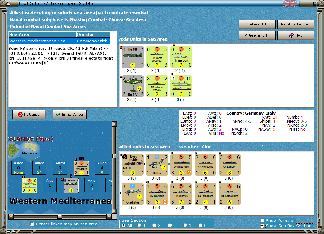Click the Axis 1 sea box section
Viewport: 324px width, 234px height.
(50, 185)
